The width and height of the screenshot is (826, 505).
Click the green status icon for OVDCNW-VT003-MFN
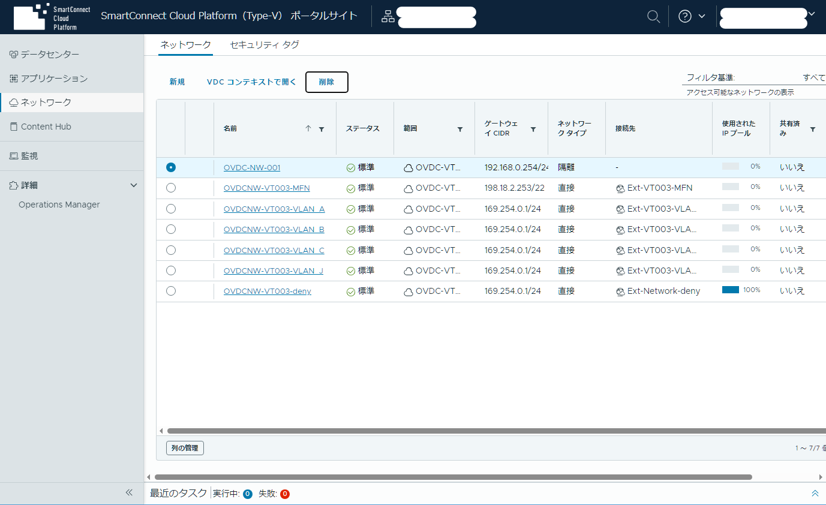click(x=351, y=188)
